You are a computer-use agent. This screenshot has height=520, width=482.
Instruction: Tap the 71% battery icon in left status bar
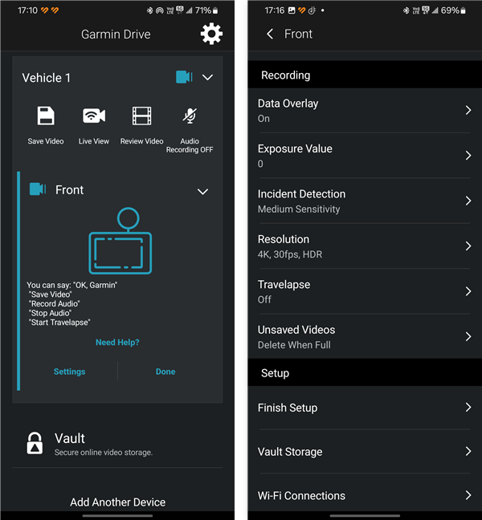(x=215, y=10)
